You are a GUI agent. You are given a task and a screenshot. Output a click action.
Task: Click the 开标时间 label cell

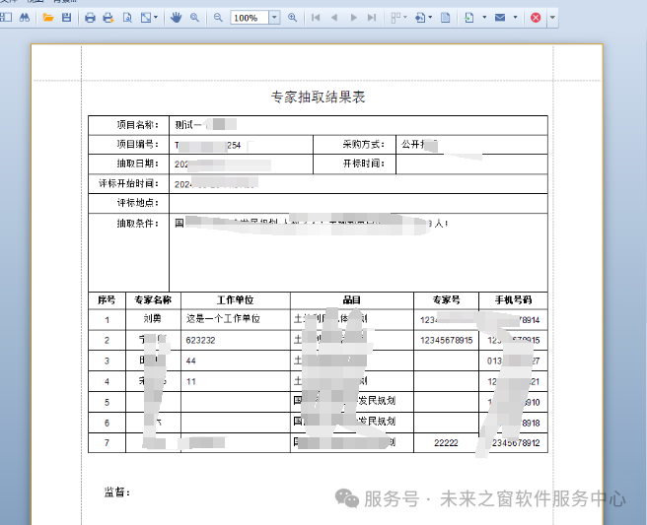pos(354,164)
